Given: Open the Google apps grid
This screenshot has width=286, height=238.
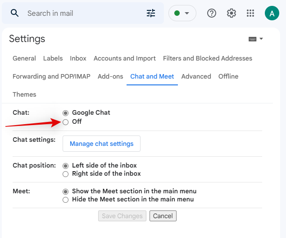Looking at the screenshot, I should [x=251, y=13].
